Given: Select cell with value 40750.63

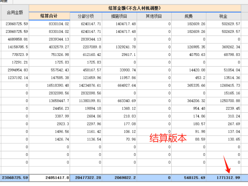Looking at the screenshot, I should coord(189,55).
